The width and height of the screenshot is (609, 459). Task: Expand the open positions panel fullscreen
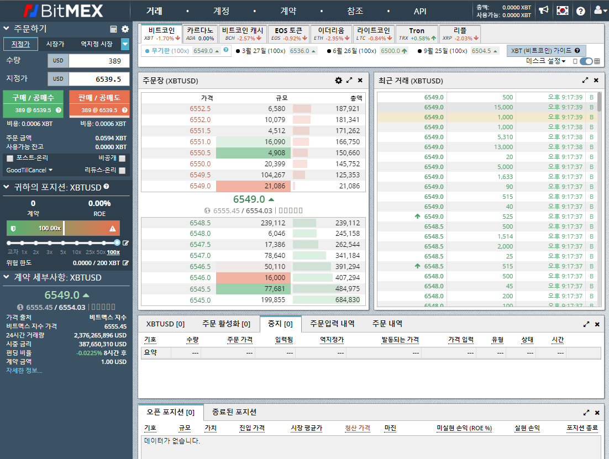click(x=586, y=413)
